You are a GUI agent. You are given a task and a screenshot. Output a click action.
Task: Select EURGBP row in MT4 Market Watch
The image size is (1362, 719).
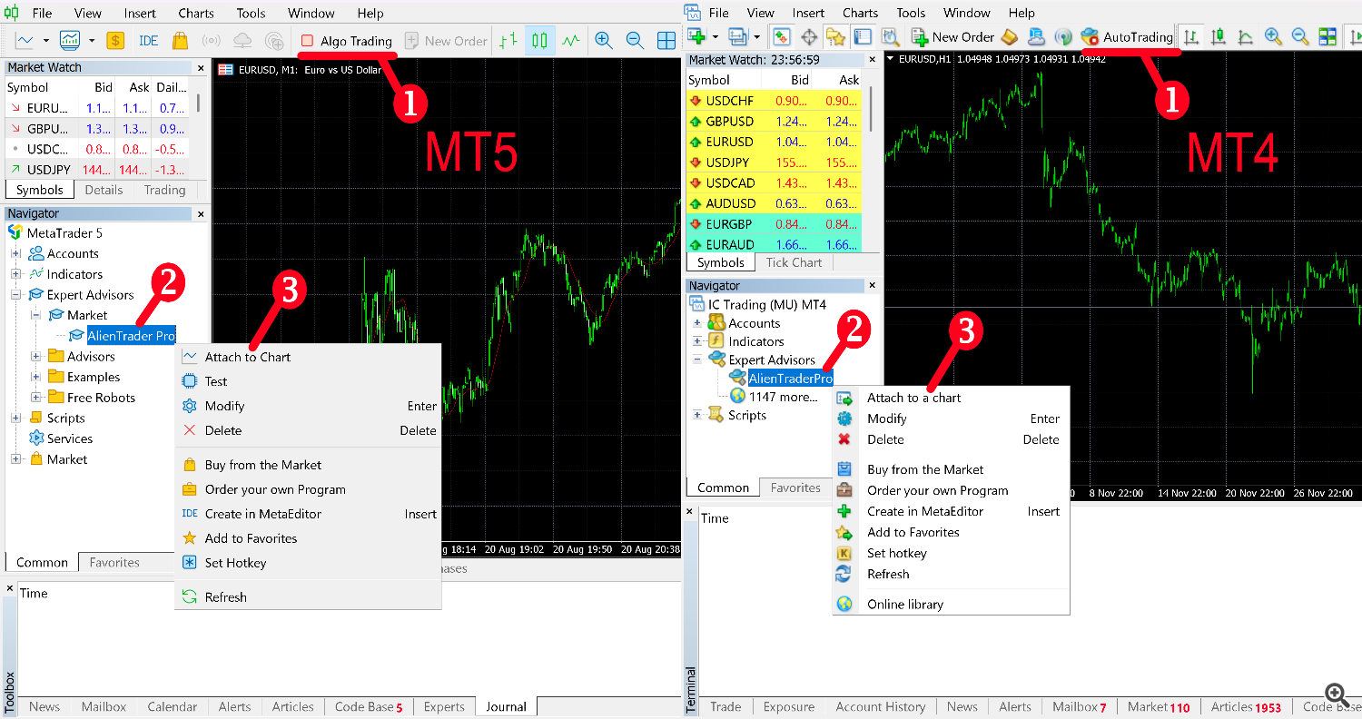pyautogui.click(x=774, y=224)
